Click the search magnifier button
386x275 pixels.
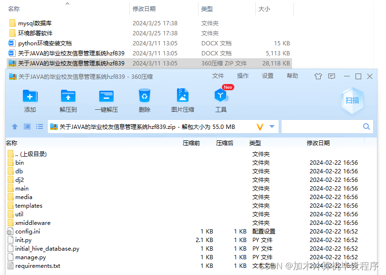pyautogui.click(x=366, y=127)
